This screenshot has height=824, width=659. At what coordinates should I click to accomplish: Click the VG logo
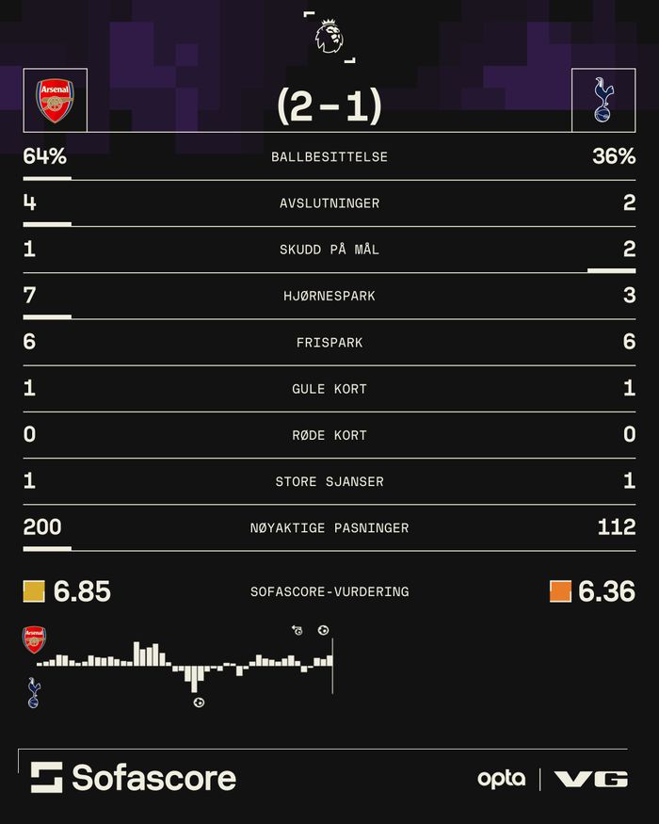pyautogui.click(x=590, y=779)
